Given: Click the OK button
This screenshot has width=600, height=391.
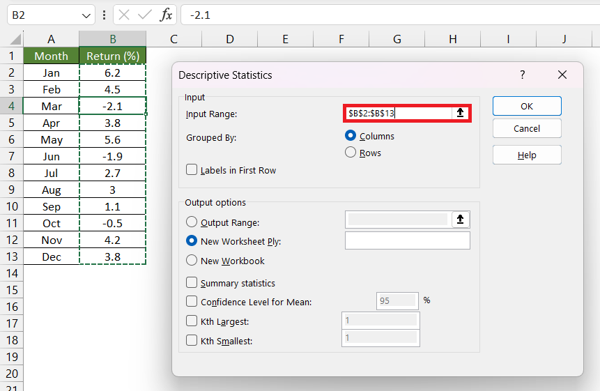Looking at the screenshot, I should (527, 106).
